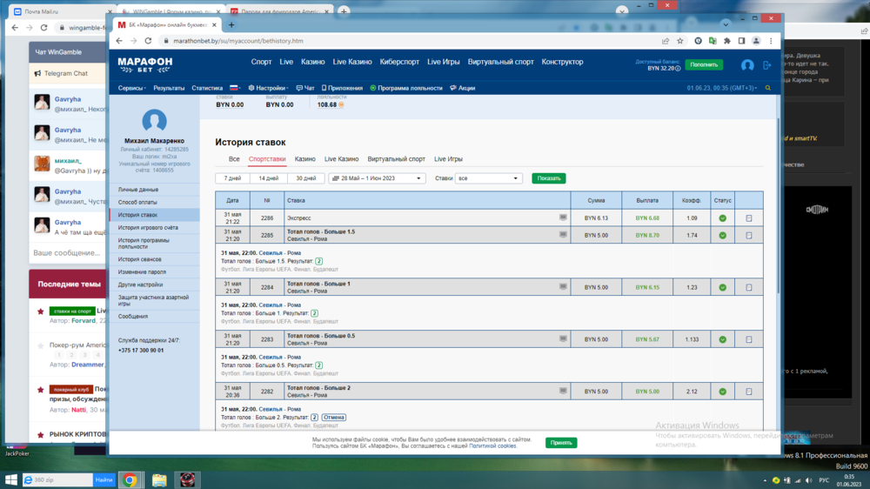This screenshot has width=870, height=489.
Task: Open the date range dropdown 28 Май – 1 Июн
Action: [x=376, y=178]
